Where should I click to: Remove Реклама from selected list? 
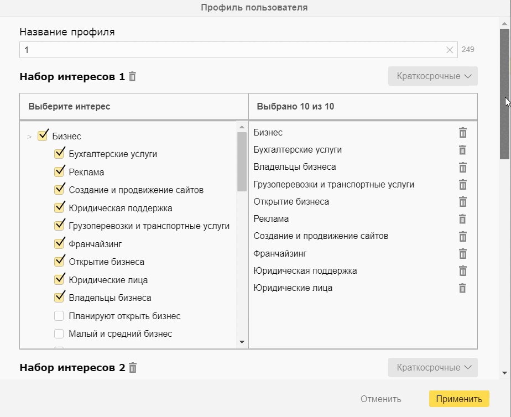462,219
